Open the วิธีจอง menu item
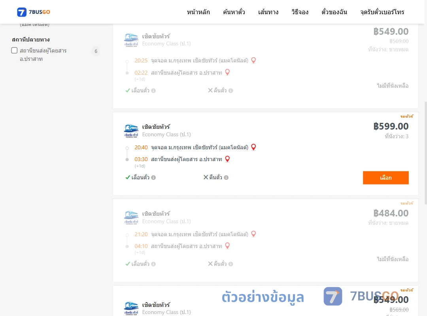The width and height of the screenshot is (427, 316). click(300, 12)
